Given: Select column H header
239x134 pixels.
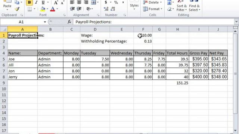Looking at the screenshot, I should point(177,29).
